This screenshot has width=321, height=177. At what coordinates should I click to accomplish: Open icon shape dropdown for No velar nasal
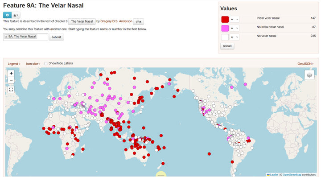tap(235, 37)
